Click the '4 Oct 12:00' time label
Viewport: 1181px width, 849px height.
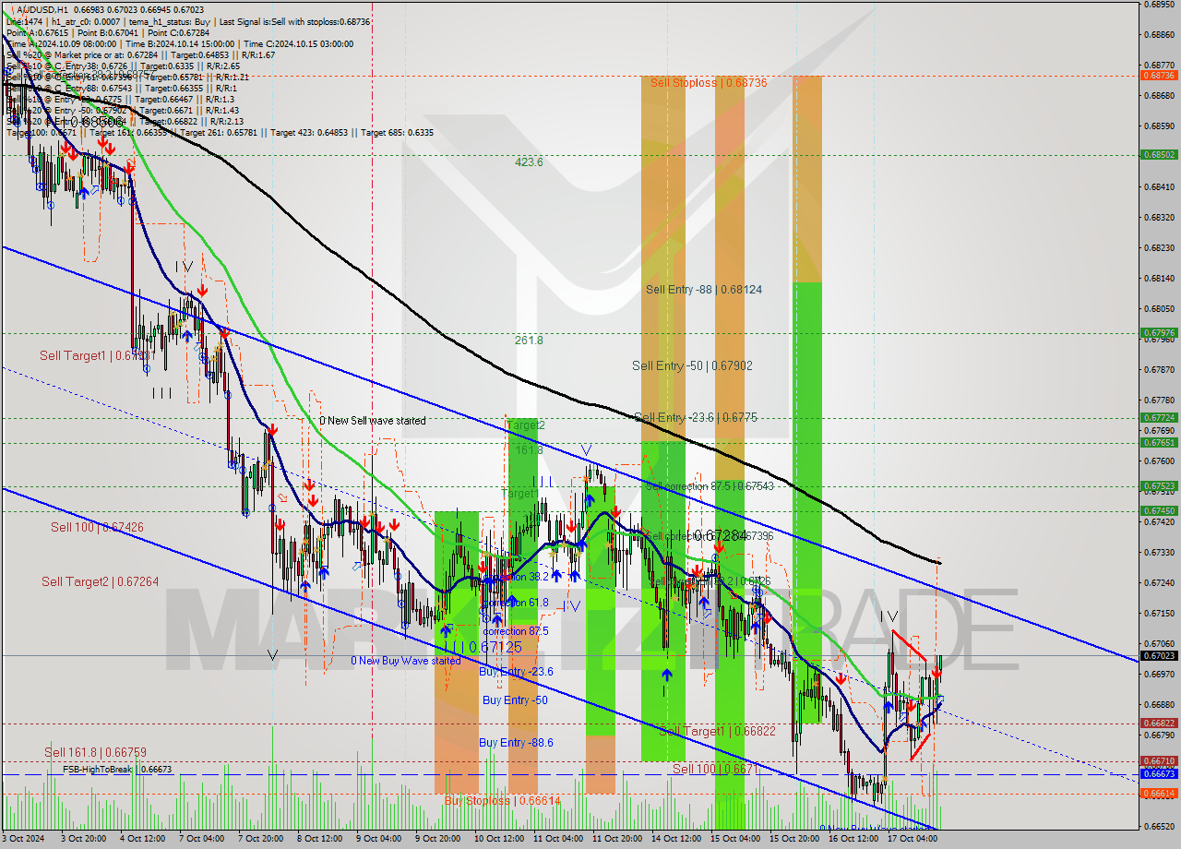tap(142, 839)
